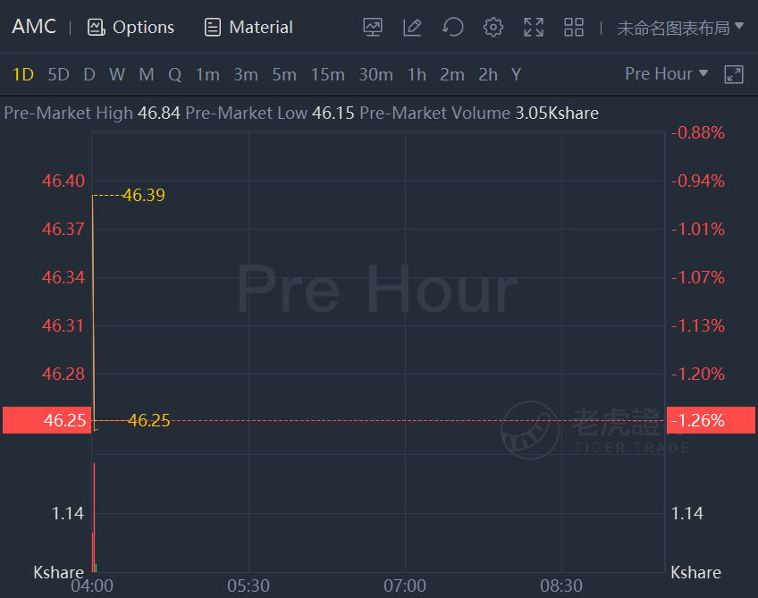Click the refresh chart icon
This screenshot has height=598, width=758.
pyautogui.click(x=453, y=27)
